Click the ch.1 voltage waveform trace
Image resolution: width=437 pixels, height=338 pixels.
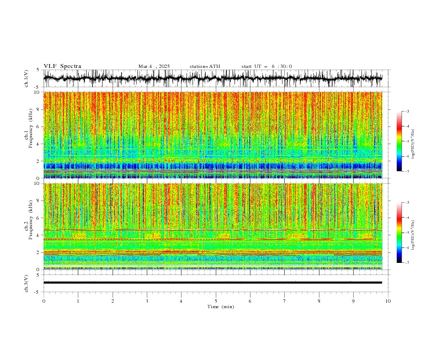pyautogui.click(x=212, y=78)
